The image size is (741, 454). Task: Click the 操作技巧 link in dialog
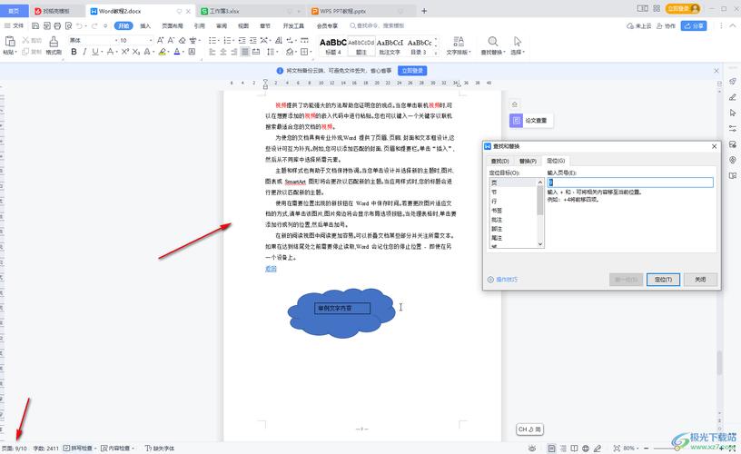(503, 280)
